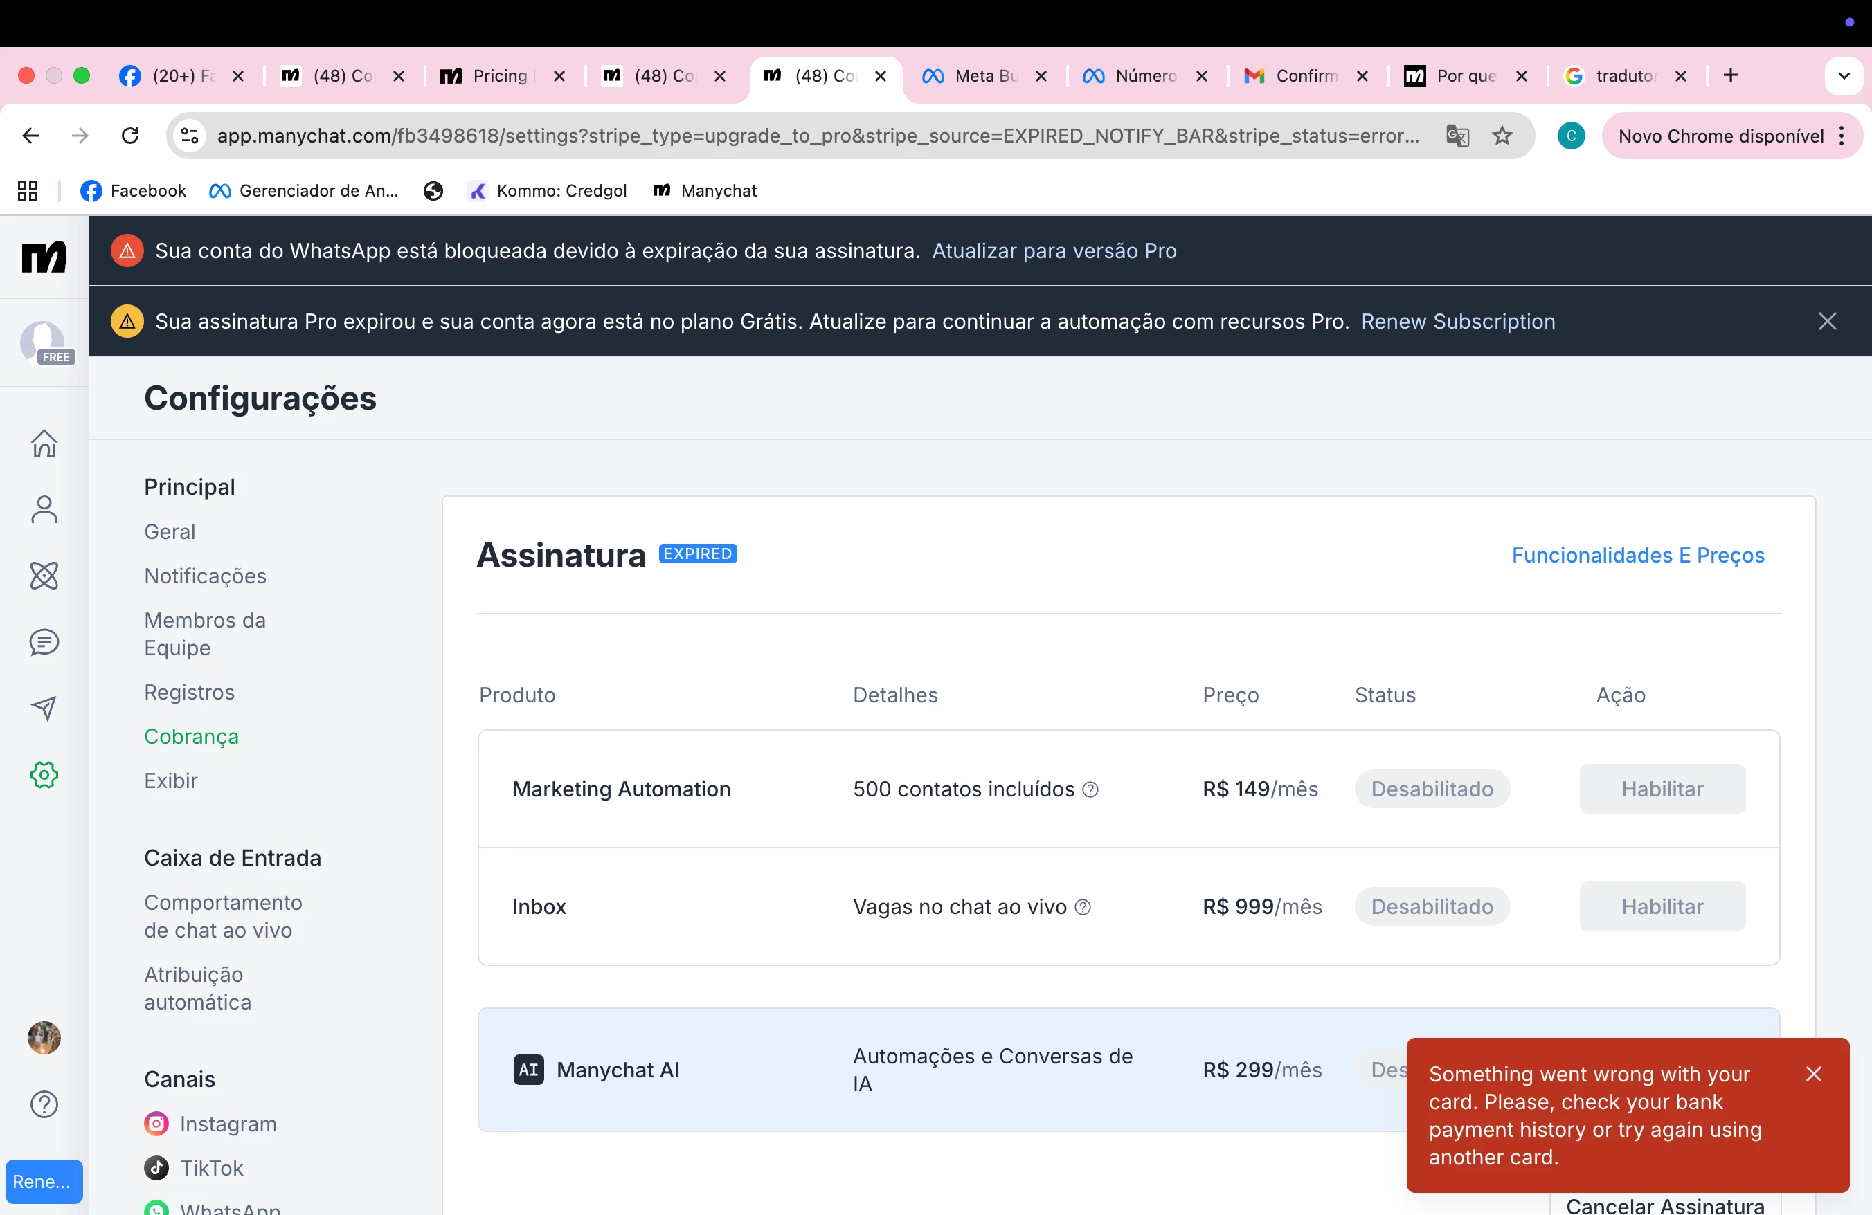
Task: Open the Chrome three-dot update menu
Action: click(1842, 135)
